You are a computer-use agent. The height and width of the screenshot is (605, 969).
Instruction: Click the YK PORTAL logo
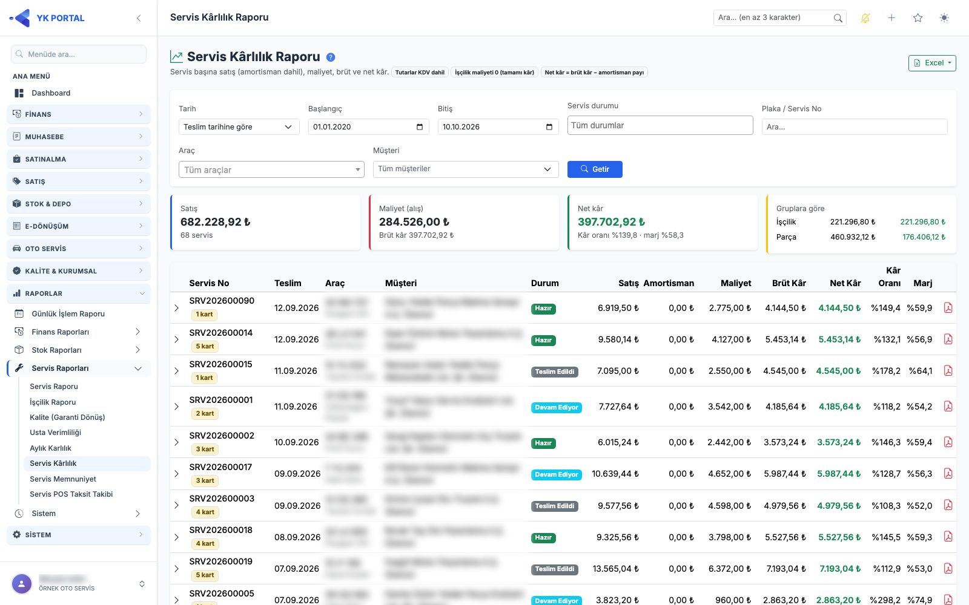point(47,18)
